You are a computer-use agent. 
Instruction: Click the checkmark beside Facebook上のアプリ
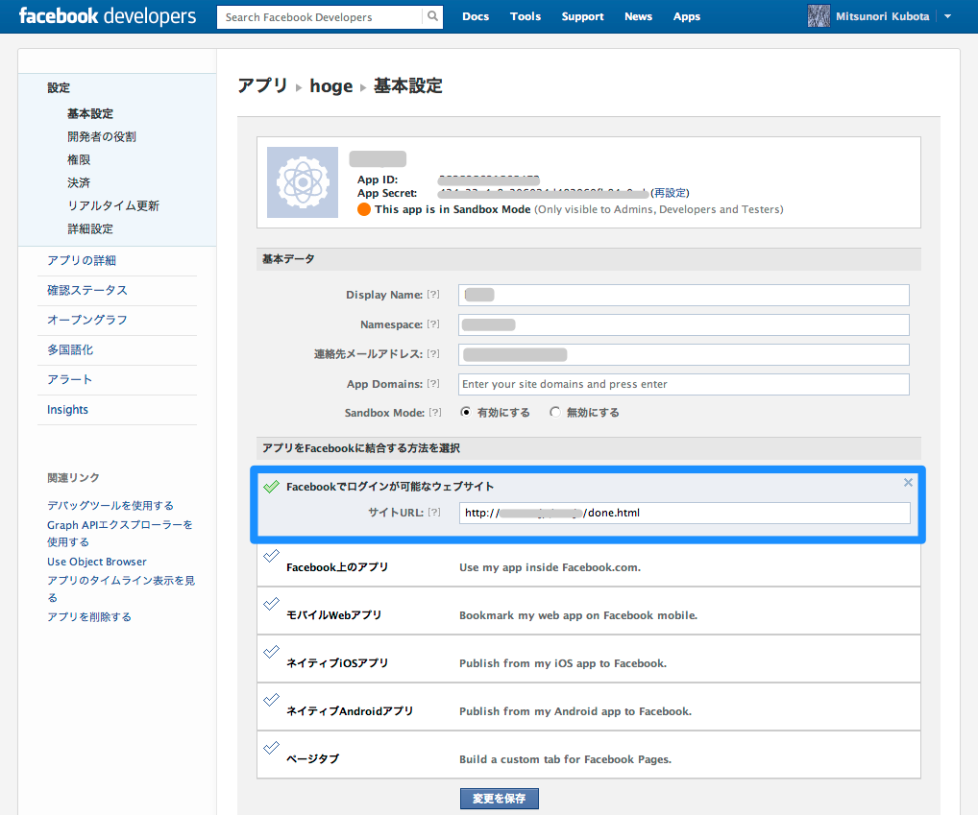(271, 556)
